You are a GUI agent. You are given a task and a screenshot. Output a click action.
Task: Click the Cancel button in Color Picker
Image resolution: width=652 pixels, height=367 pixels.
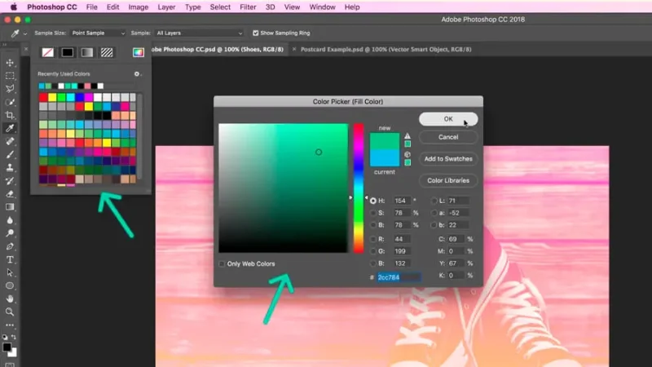pyautogui.click(x=448, y=137)
